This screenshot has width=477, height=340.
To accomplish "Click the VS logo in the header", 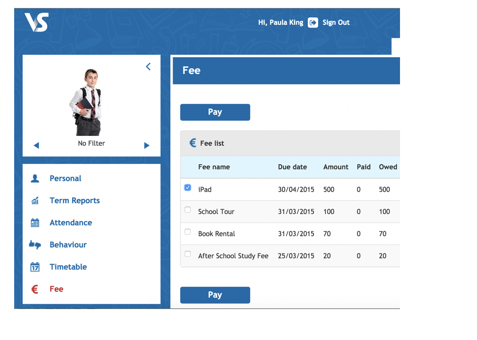I will click(x=36, y=22).
